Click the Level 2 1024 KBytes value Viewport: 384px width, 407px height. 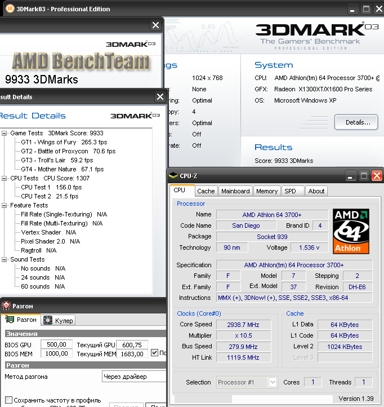pyautogui.click(x=345, y=347)
